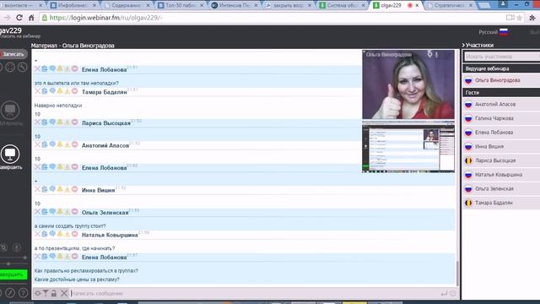Click the red Записать record button
Viewport: 540px width, 304px height.
pos(13,54)
